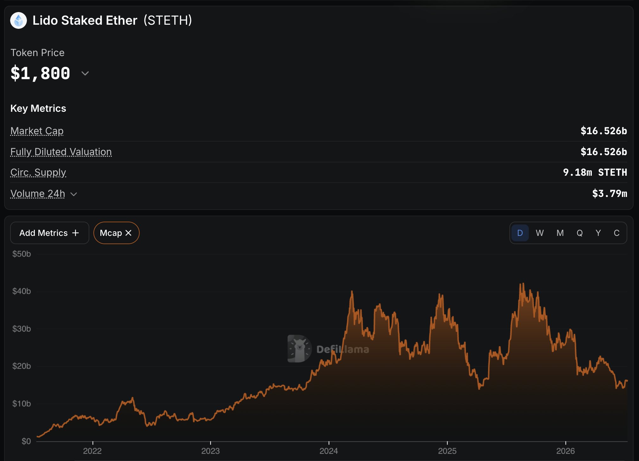Expand the Volume 24h chevron

click(73, 194)
